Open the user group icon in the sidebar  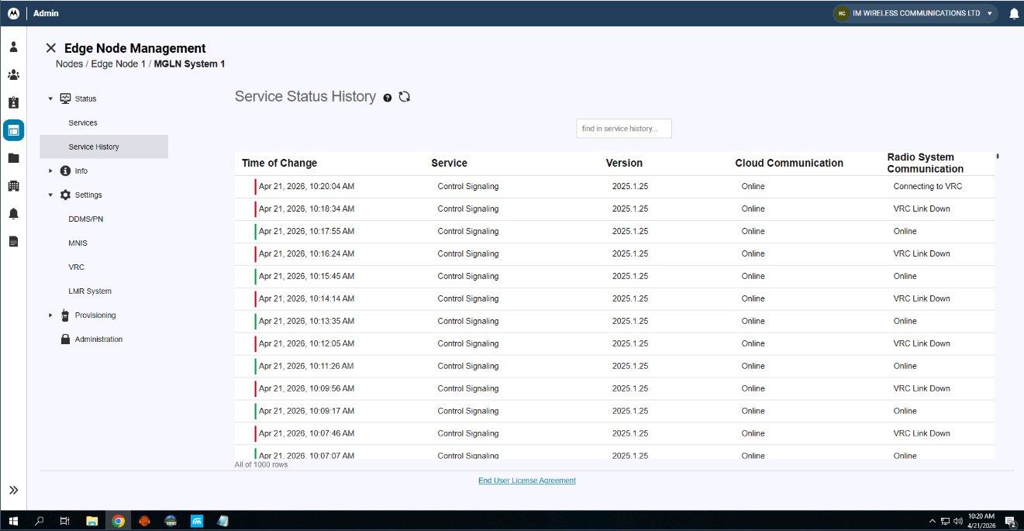pyautogui.click(x=13, y=74)
